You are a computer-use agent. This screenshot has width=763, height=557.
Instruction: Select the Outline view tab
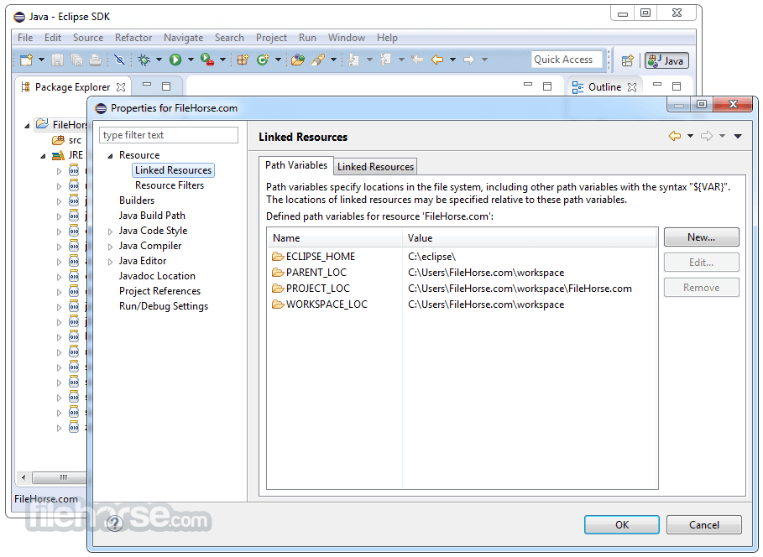(604, 87)
